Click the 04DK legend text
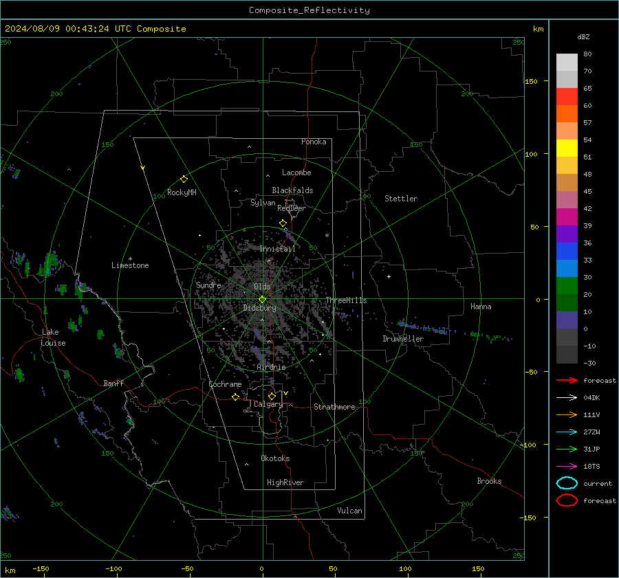The height and width of the screenshot is (578, 619). [x=591, y=398]
